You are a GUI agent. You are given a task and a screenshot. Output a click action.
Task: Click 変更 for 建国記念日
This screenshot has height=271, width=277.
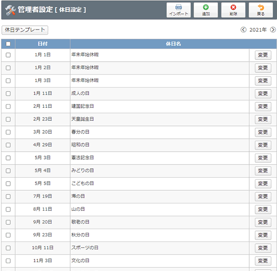pyautogui.click(x=263, y=106)
